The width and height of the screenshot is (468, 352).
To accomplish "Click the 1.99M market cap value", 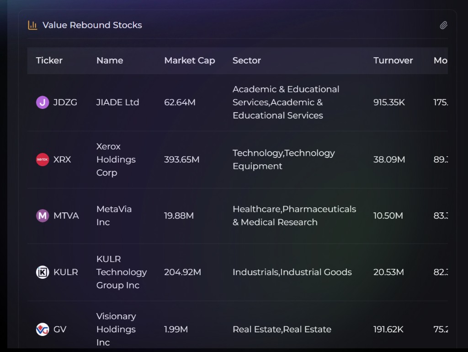I will pos(176,329).
